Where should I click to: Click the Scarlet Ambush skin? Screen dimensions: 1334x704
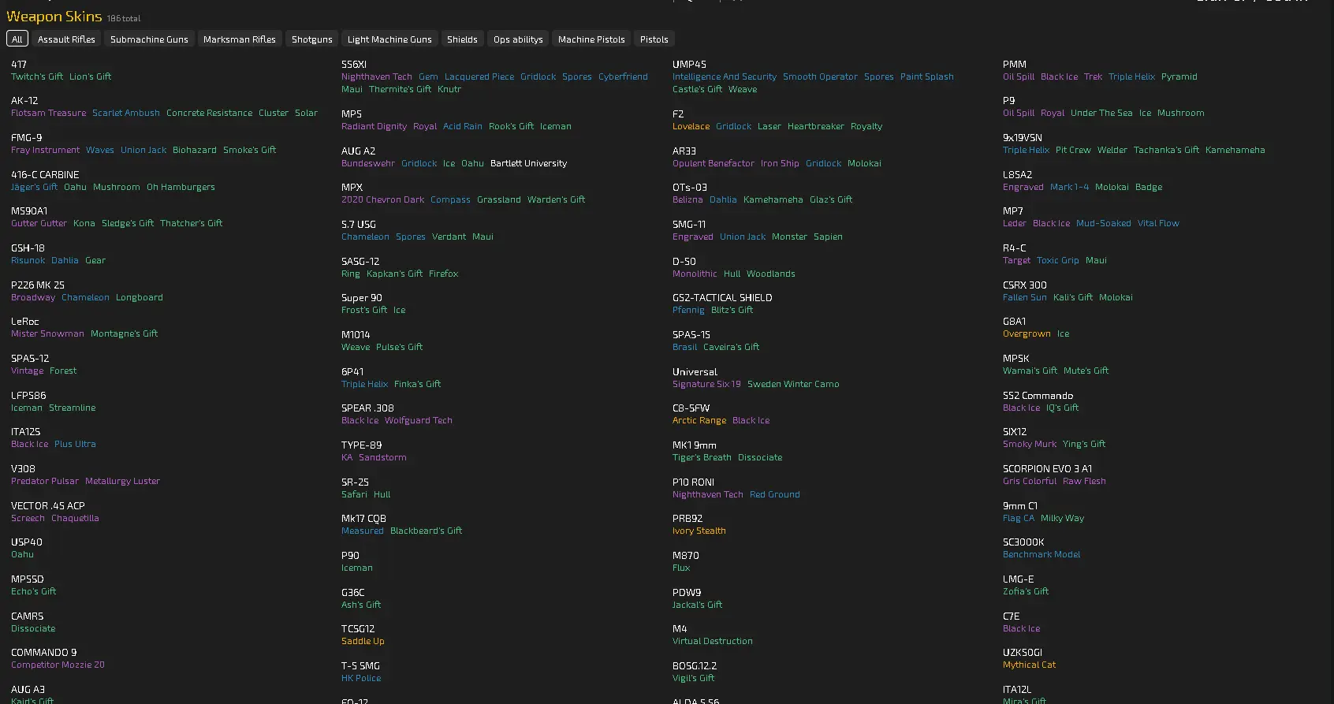pyautogui.click(x=126, y=113)
